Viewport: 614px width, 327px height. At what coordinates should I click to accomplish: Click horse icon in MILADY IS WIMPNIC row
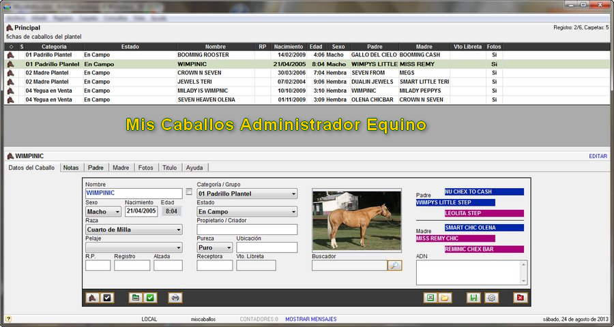coord(10,91)
